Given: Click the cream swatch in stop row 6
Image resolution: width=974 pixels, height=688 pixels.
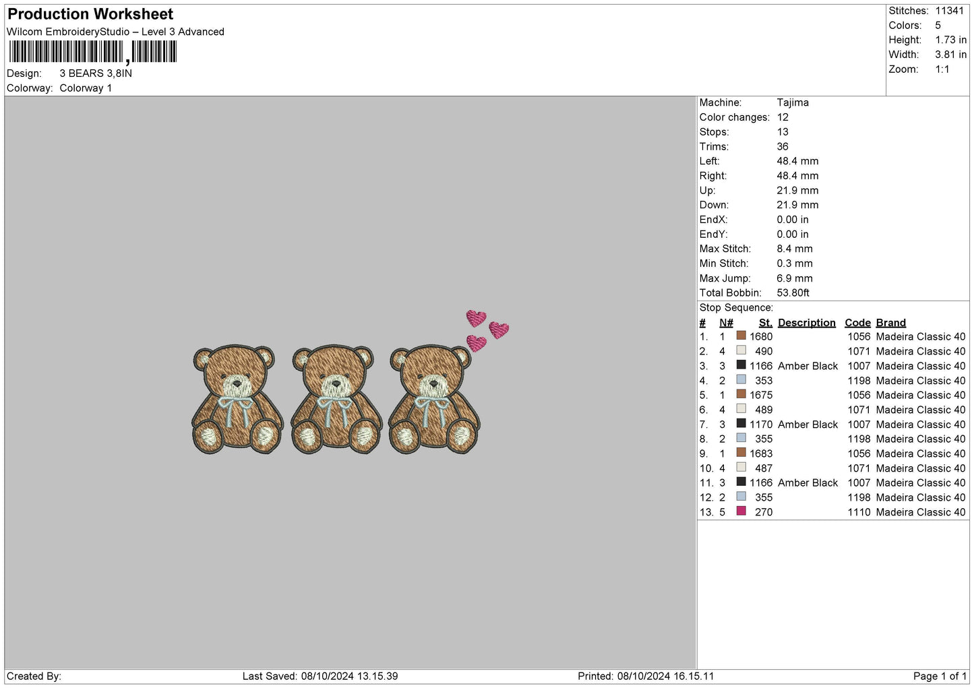Looking at the screenshot, I should click(741, 409).
